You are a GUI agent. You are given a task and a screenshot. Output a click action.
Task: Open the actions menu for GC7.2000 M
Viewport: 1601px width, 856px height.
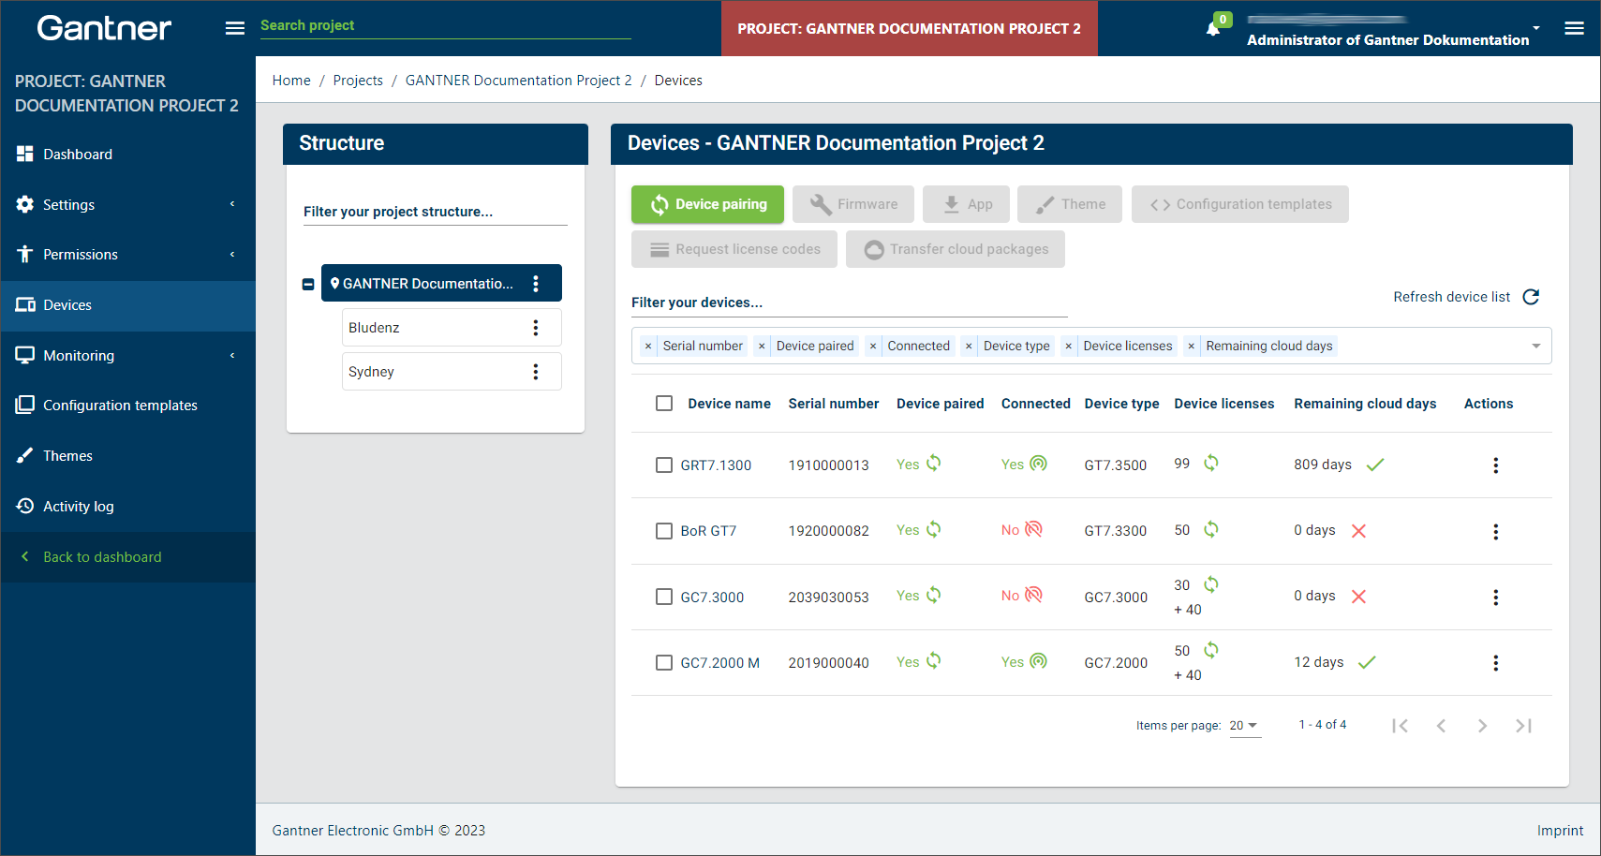click(1496, 663)
